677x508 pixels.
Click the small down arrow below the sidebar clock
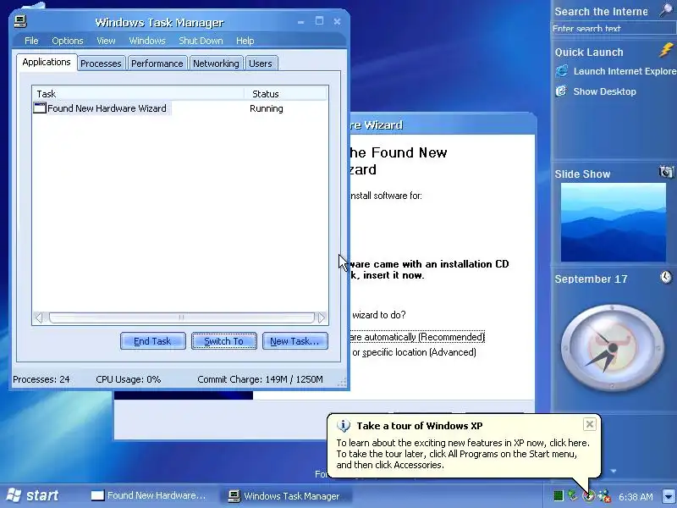(613, 471)
